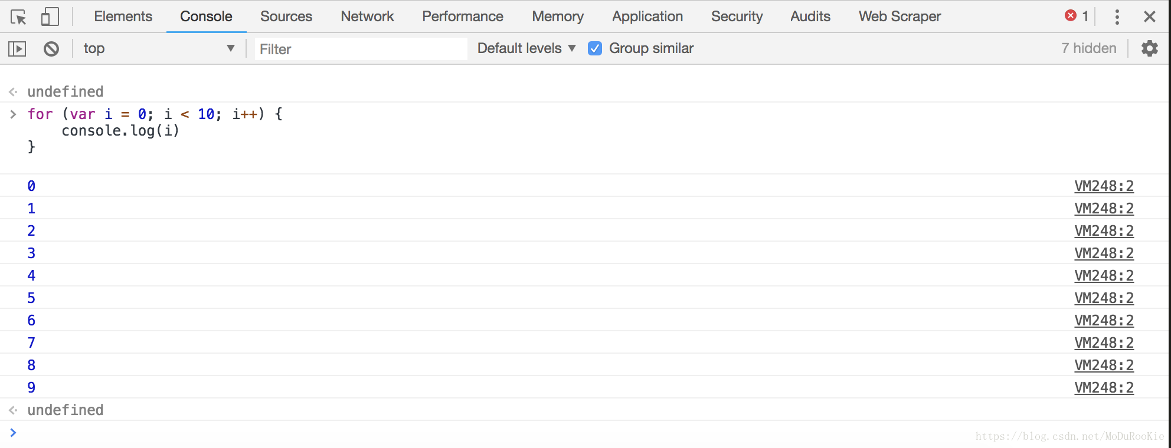Screen dimensions: 1171x448
Task: Select the Console tab
Action: 206,17
